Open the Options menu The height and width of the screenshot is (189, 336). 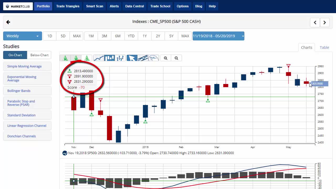coord(183,6)
